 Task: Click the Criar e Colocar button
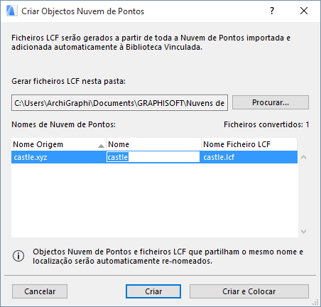(249, 291)
